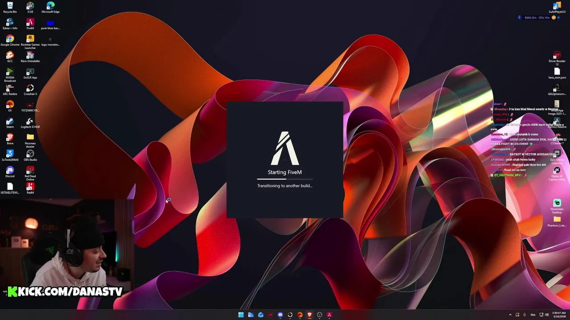Open the volume control in tray
The width and height of the screenshot is (570, 320).
pos(546,315)
